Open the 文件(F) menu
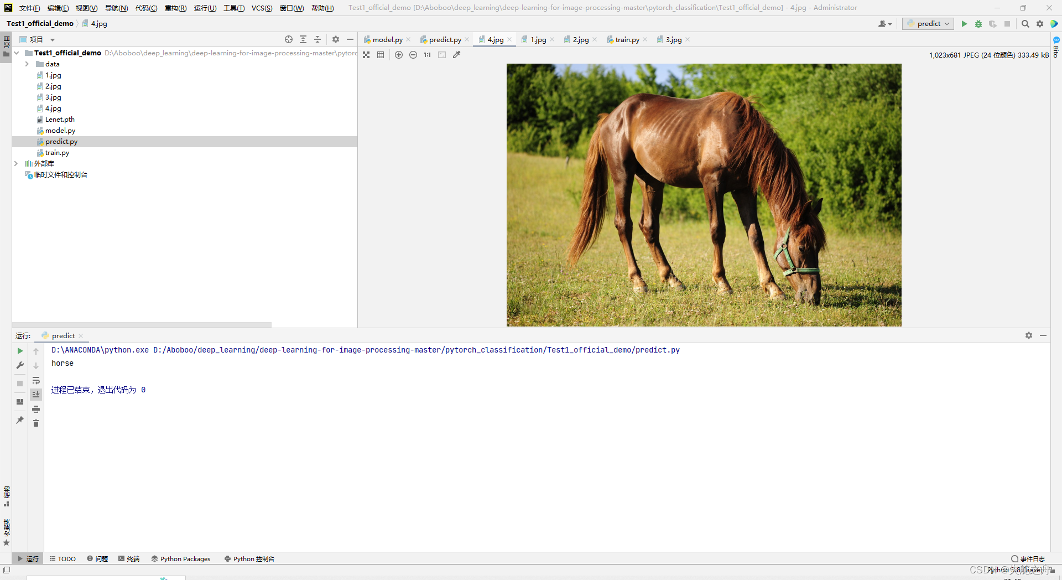1062x580 pixels. [29, 8]
